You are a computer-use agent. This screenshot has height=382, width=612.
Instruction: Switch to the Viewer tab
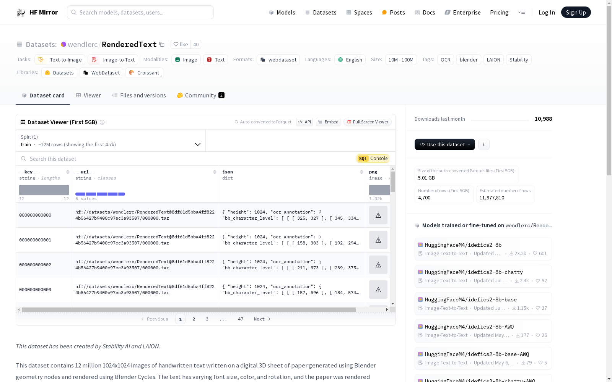[88, 95]
